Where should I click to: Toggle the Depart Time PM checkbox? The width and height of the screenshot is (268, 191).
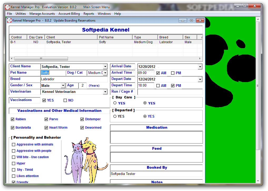pos(173,86)
